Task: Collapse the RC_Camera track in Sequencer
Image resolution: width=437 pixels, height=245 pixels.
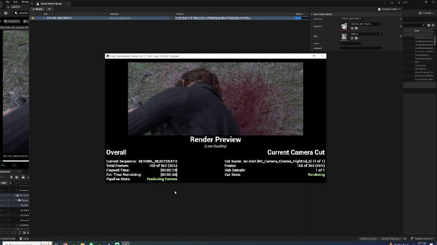Action: 15,195
